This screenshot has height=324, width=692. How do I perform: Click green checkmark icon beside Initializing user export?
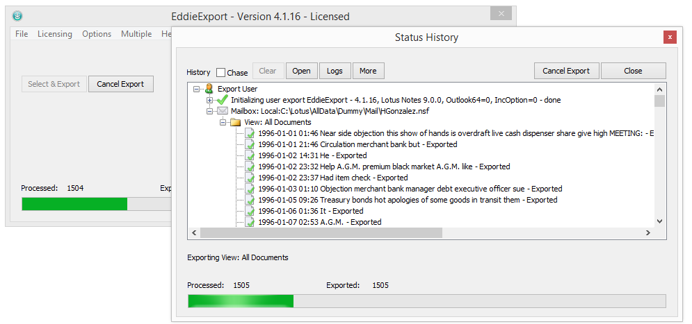(223, 100)
